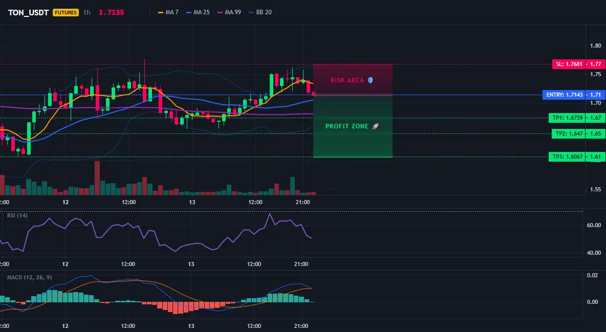Click the RSI (14) indicator label
606x332 pixels.
(17, 215)
